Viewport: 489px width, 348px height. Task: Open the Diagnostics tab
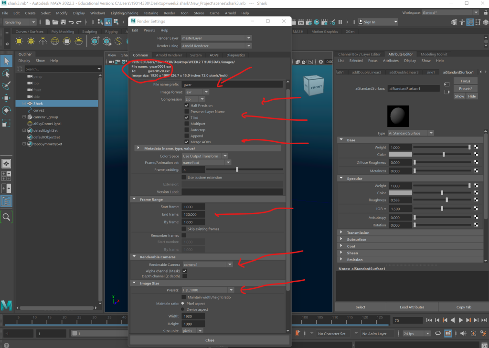coord(235,55)
